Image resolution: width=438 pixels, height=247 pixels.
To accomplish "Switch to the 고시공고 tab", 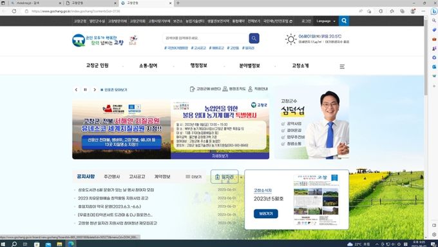I will (x=137, y=177).
